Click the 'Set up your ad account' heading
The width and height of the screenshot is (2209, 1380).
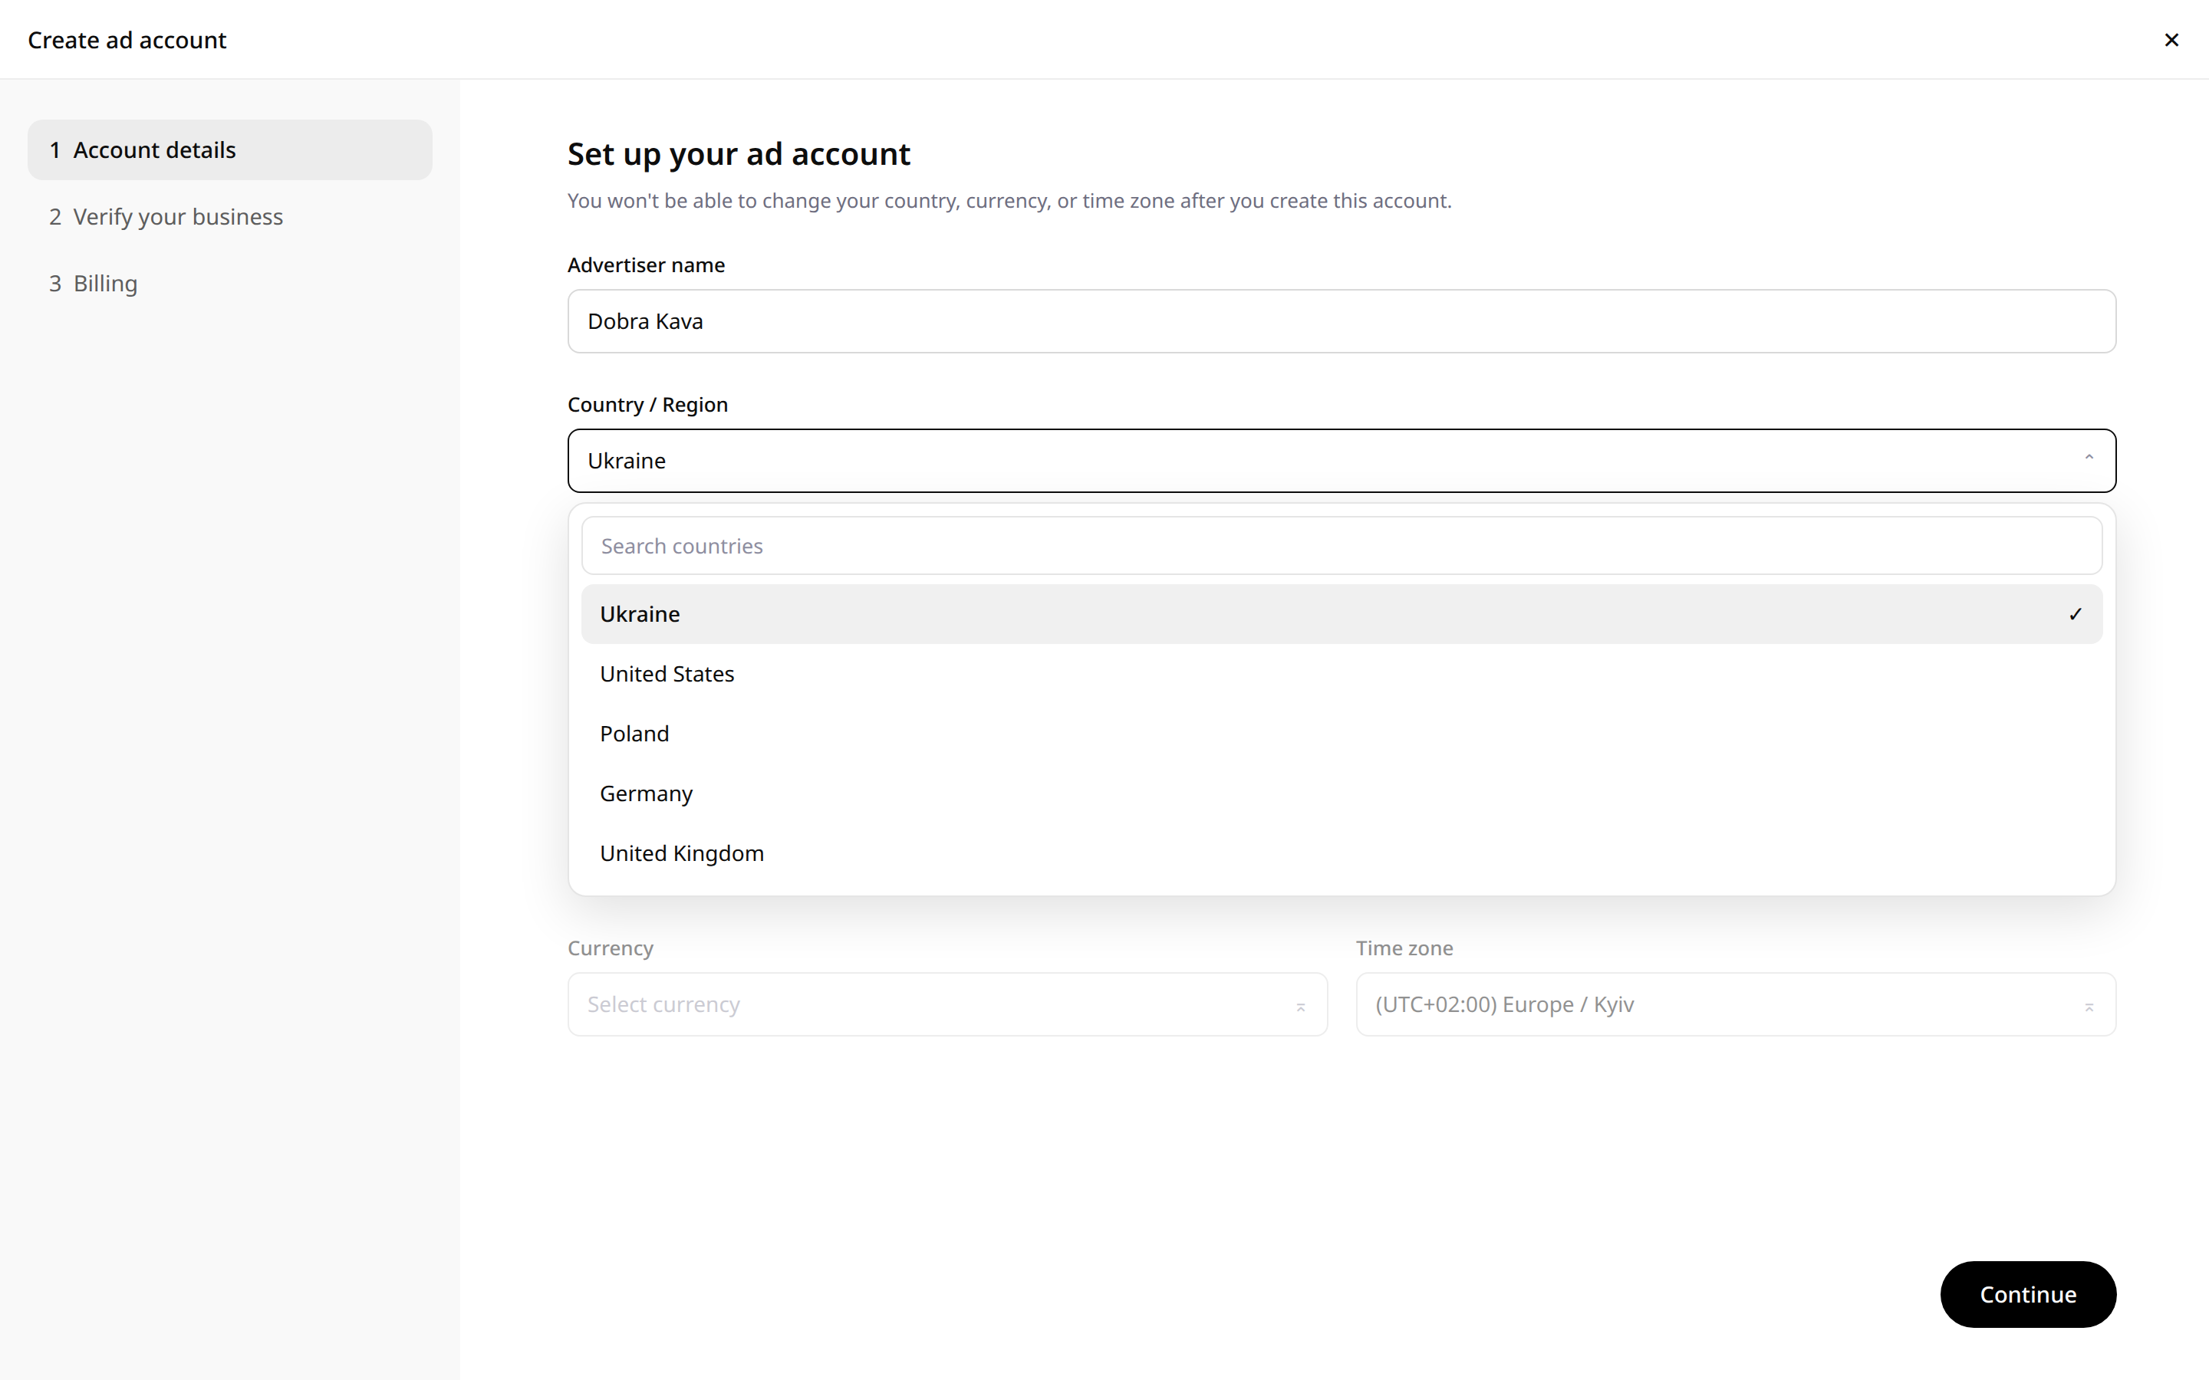point(739,154)
